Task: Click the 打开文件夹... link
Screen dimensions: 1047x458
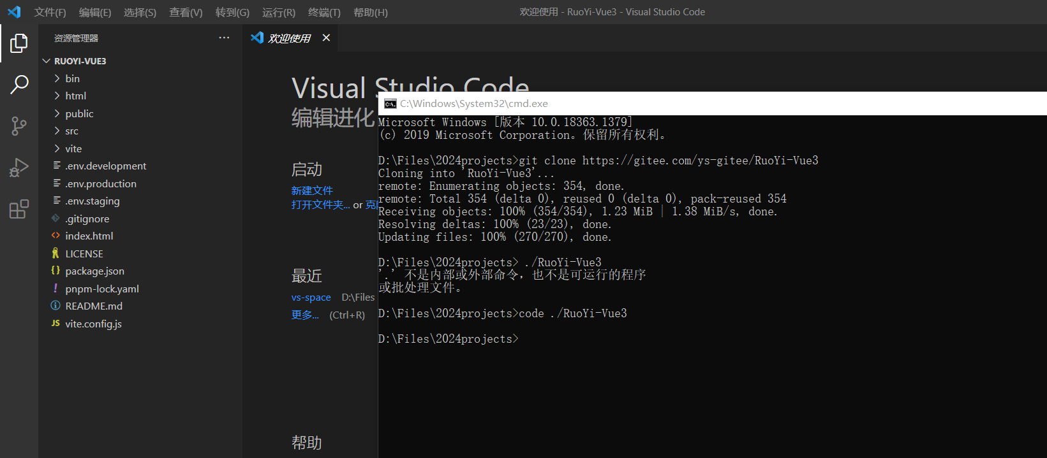Action: [321, 204]
